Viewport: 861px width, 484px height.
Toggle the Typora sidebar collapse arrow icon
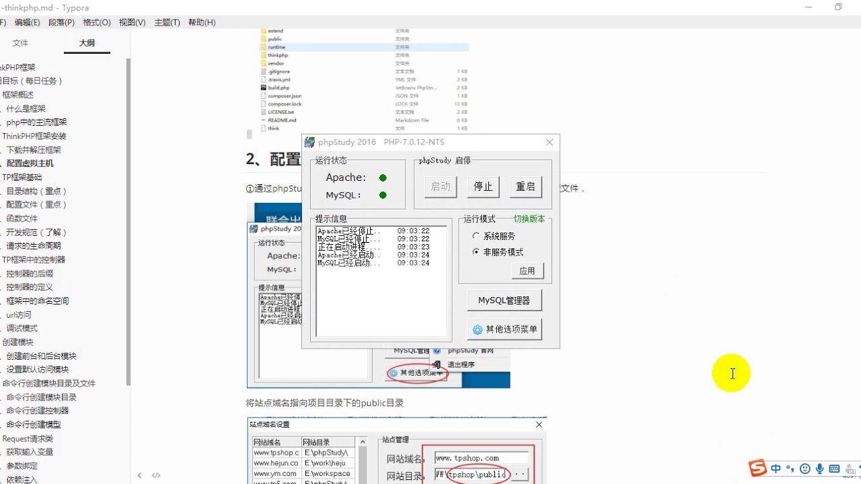point(139,475)
